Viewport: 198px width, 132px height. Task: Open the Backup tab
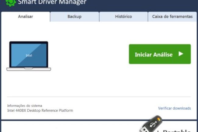tap(75, 16)
